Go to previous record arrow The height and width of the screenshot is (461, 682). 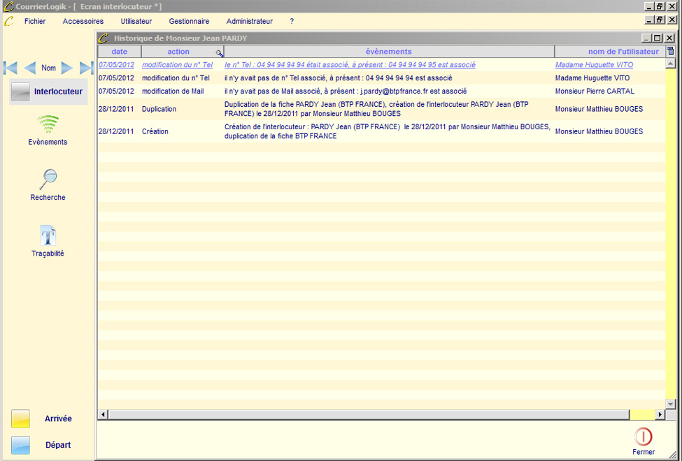(29, 68)
